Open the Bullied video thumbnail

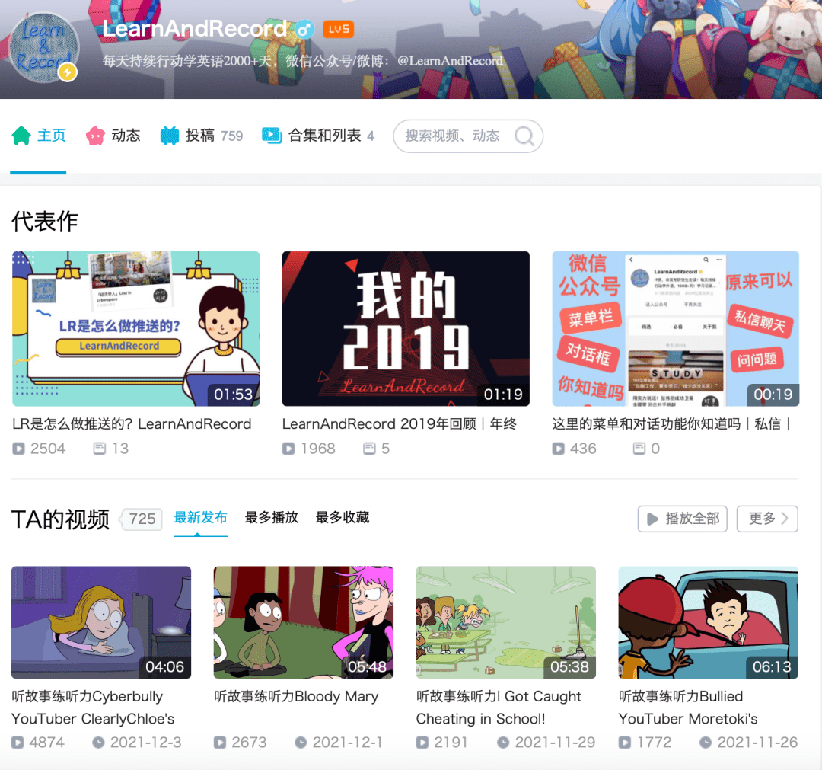click(x=709, y=622)
